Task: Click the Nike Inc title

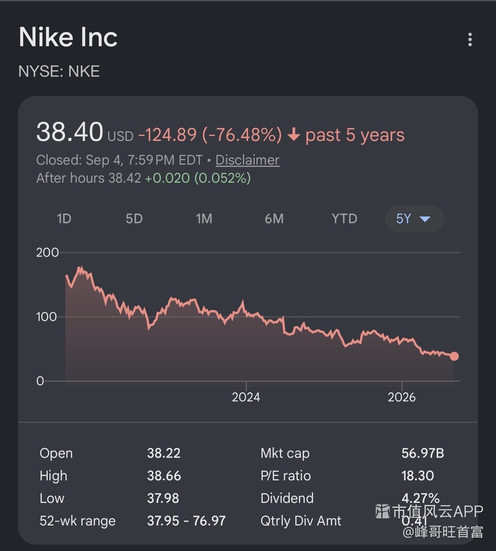Action: pyautogui.click(x=68, y=37)
